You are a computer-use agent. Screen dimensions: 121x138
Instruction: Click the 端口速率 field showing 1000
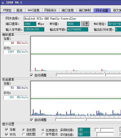(30, 24)
